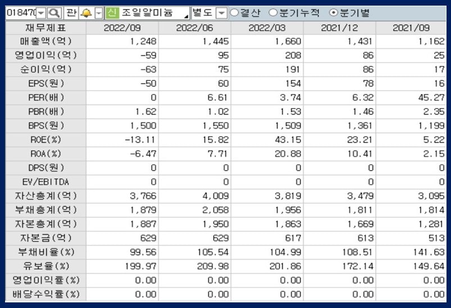The image size is (451, 308).
Task: Click the 4,009 total assets value
Action: [216, 196]
